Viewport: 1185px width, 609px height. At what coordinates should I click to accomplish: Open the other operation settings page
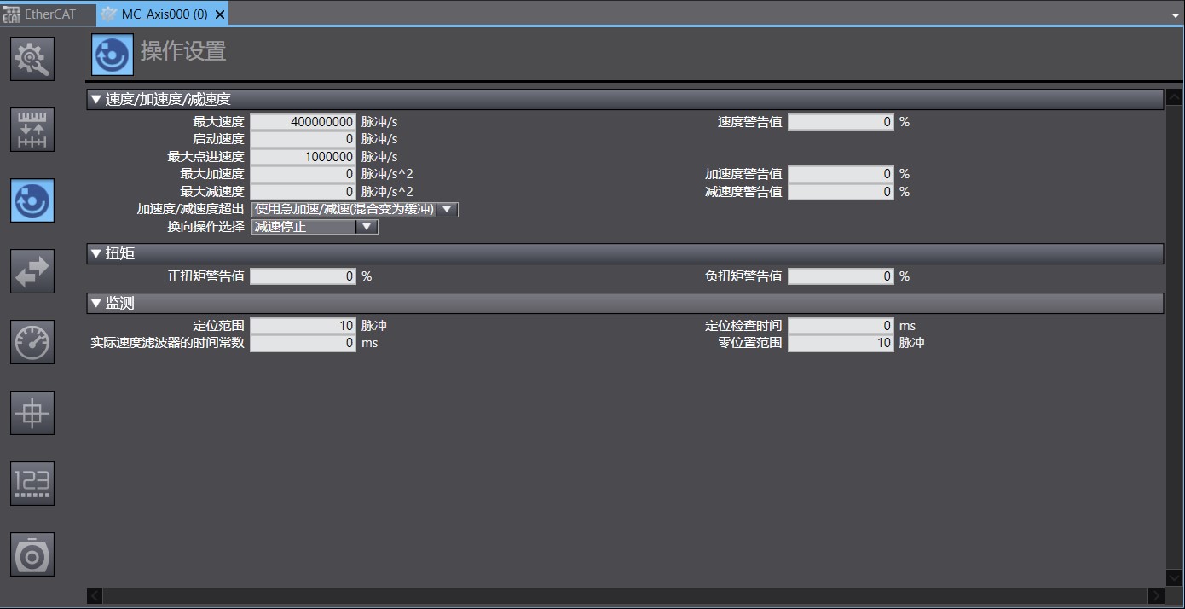coord(32,270)
